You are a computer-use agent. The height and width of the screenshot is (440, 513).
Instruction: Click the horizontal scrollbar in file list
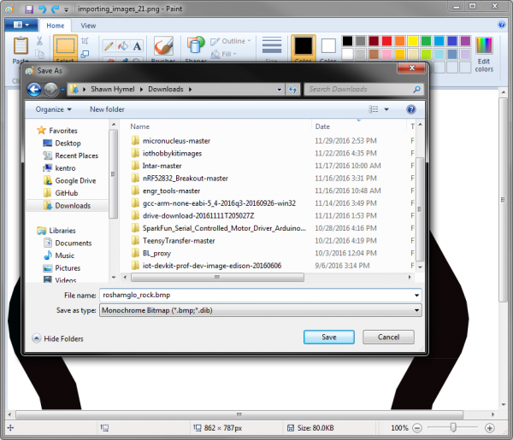tap(217, 278)
